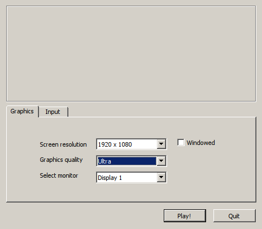Click the Select monitor label

pos(59,175)
